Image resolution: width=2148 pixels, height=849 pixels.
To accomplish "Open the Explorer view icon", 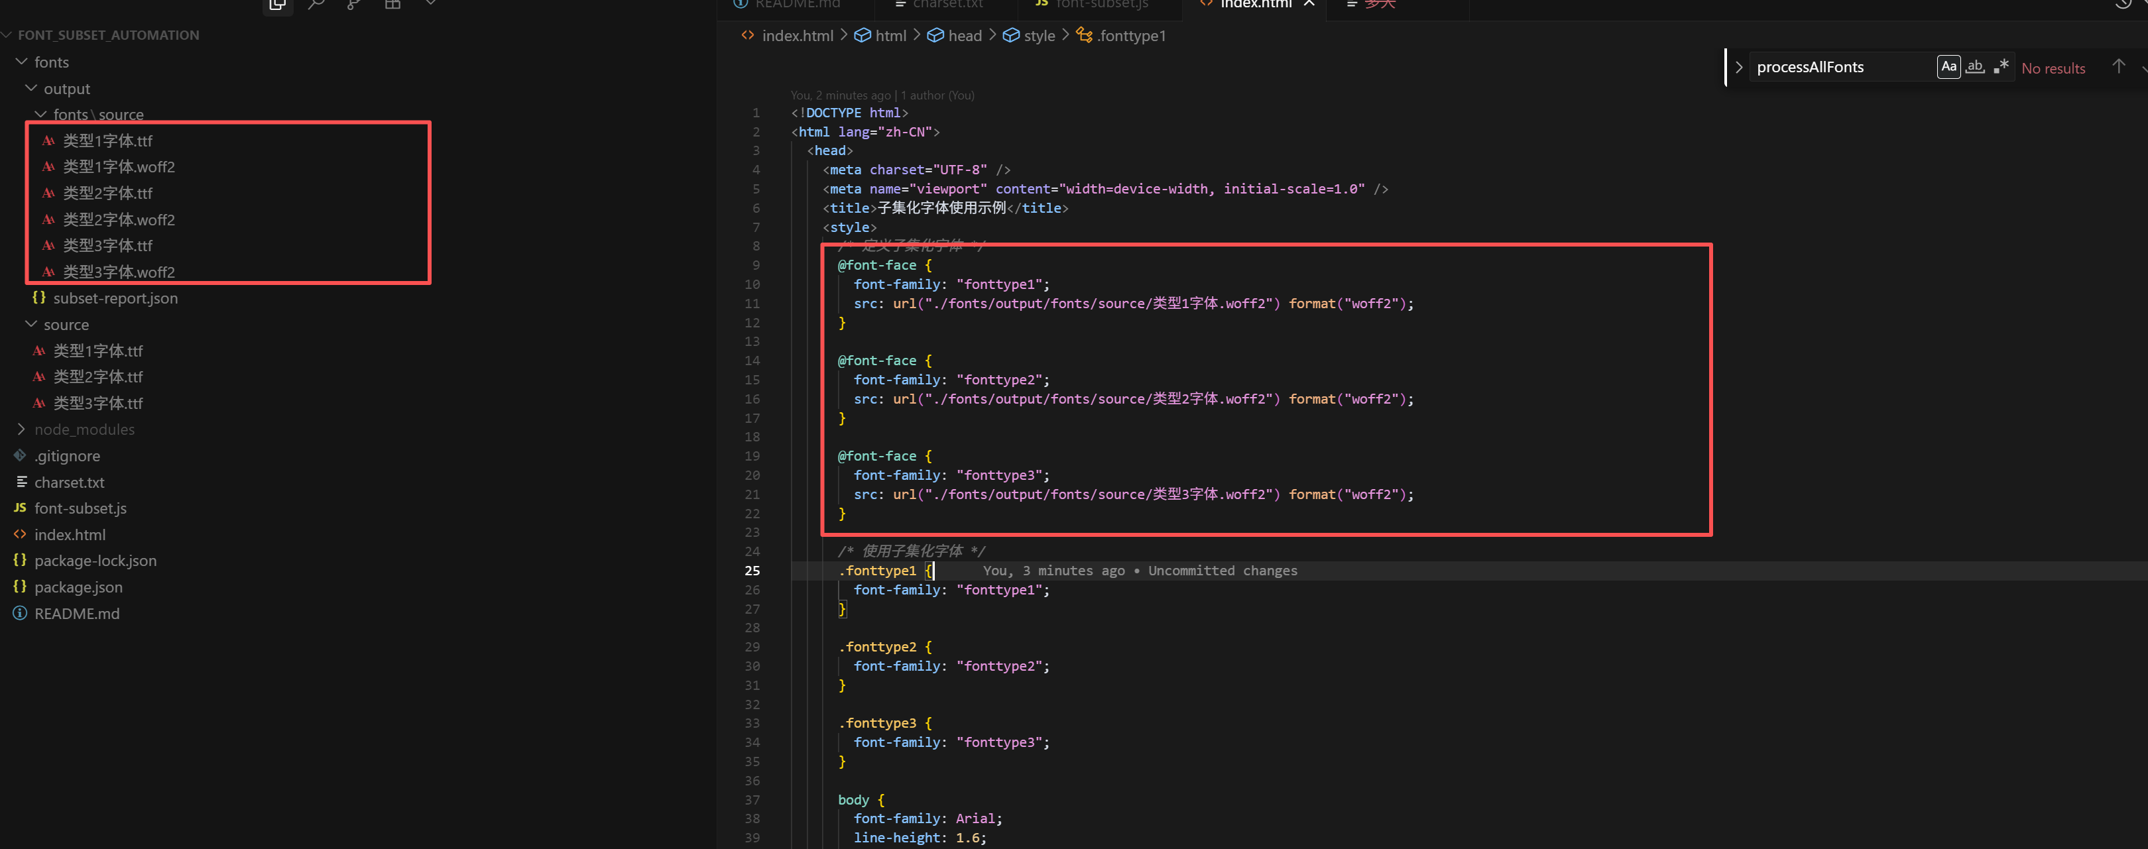I will point(278,5).
